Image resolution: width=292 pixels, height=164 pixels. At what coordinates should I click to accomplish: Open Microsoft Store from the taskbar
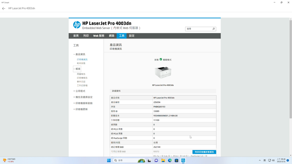(176, 161)
